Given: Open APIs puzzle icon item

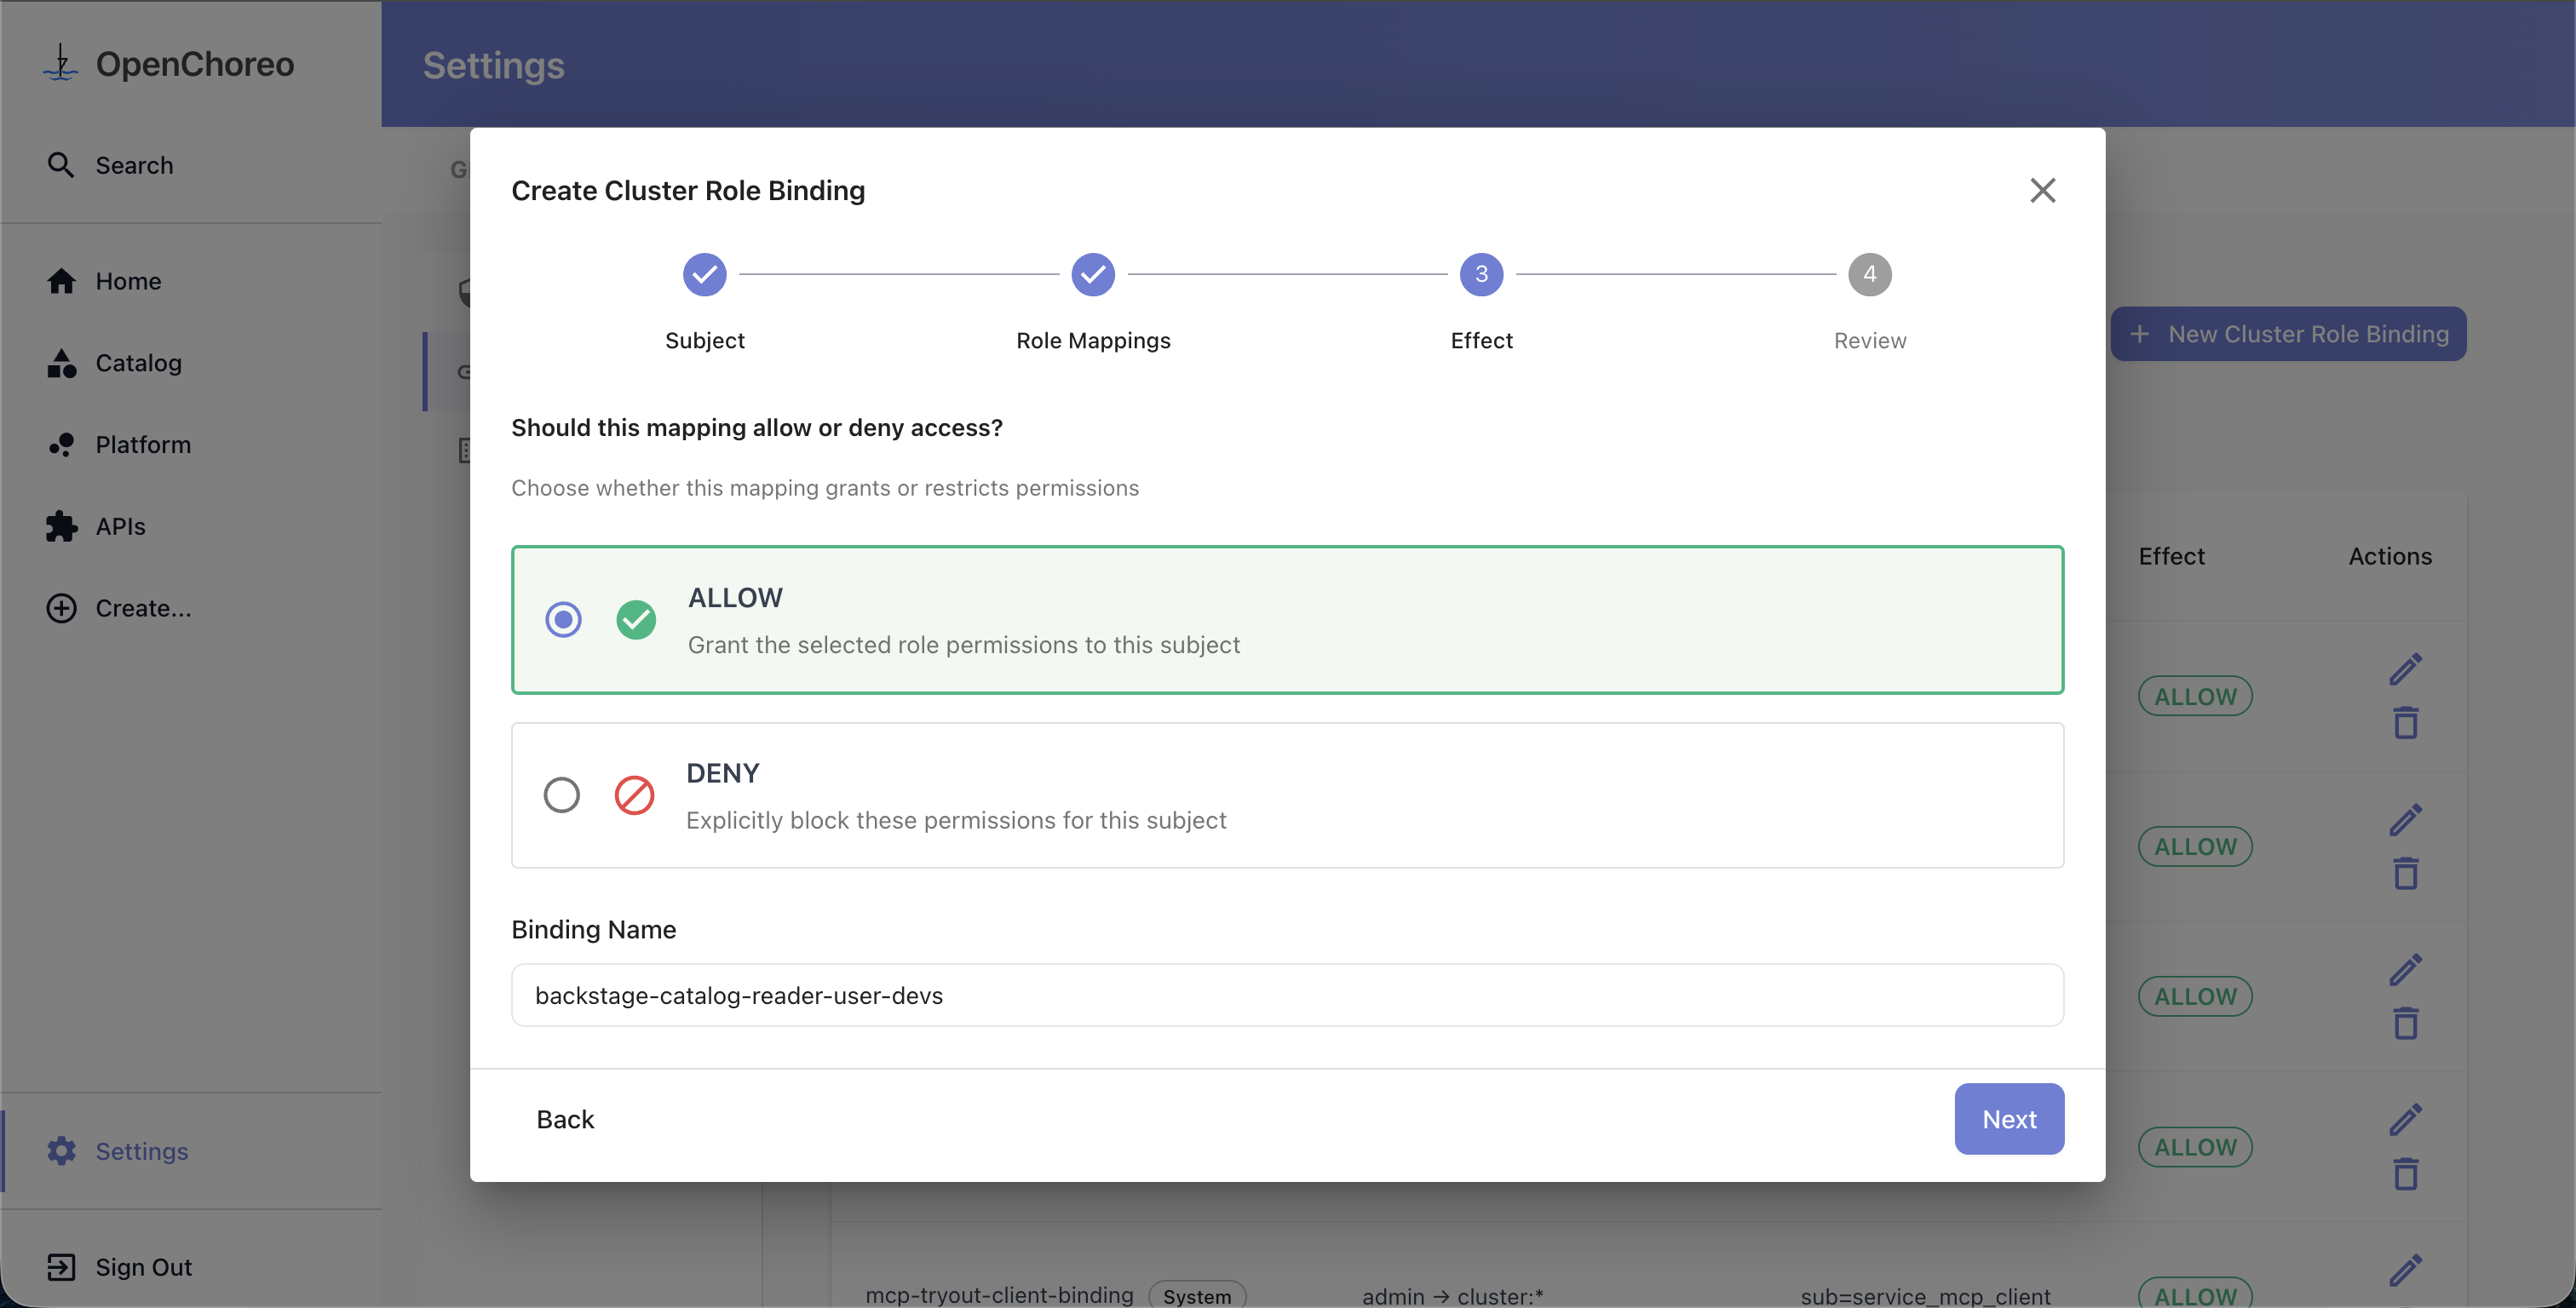Looking at the screenshot, I should click(x=62, y=526).
